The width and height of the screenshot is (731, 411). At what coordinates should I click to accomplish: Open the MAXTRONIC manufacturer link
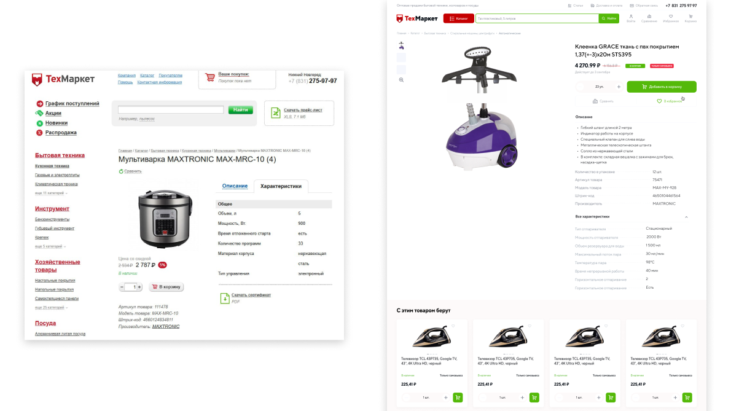tap(165, 326)
